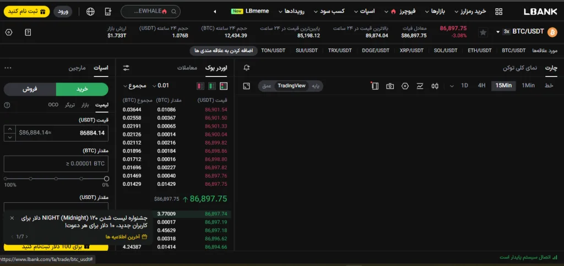Click the price alert bell icon
The height and width of the screenshot is (266, 564).
pyautogui.click(x=246, y=68)
